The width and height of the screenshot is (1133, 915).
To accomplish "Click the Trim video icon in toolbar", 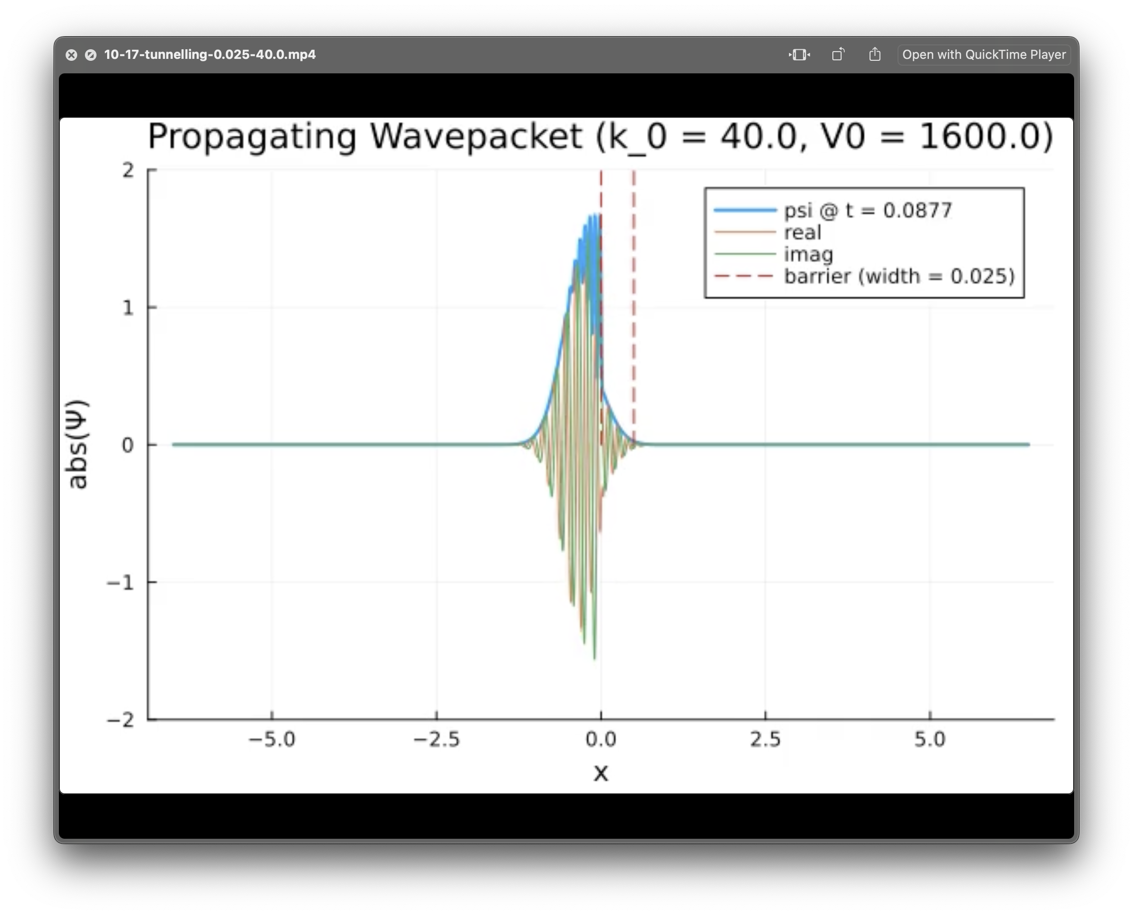I will coord(799,55).
